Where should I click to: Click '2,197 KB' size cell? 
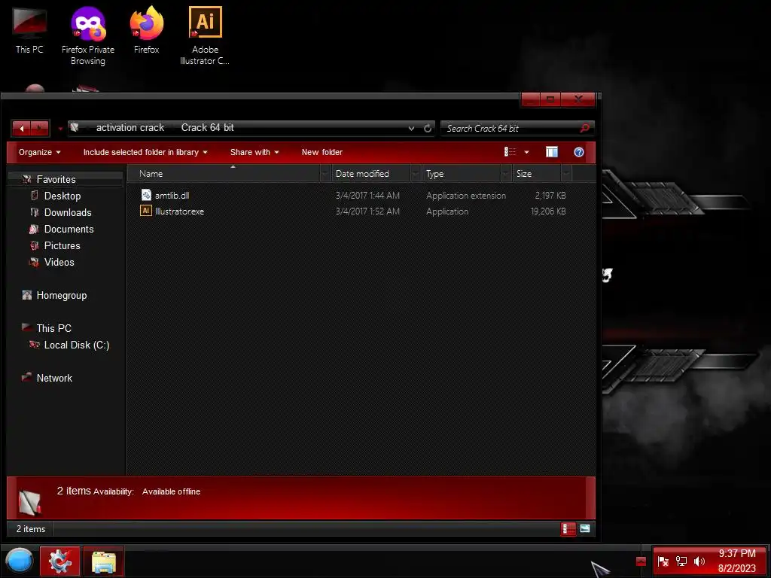550,196
